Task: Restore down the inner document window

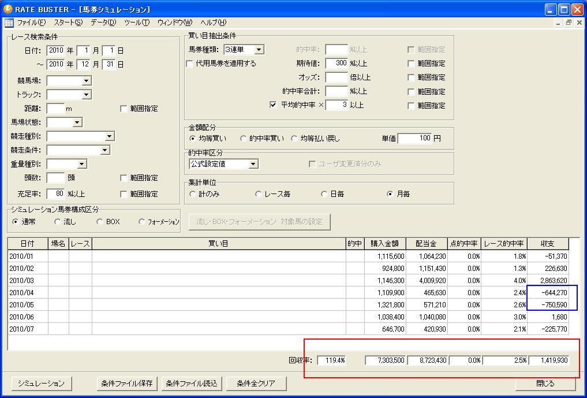Action: (x=569, y=23)
